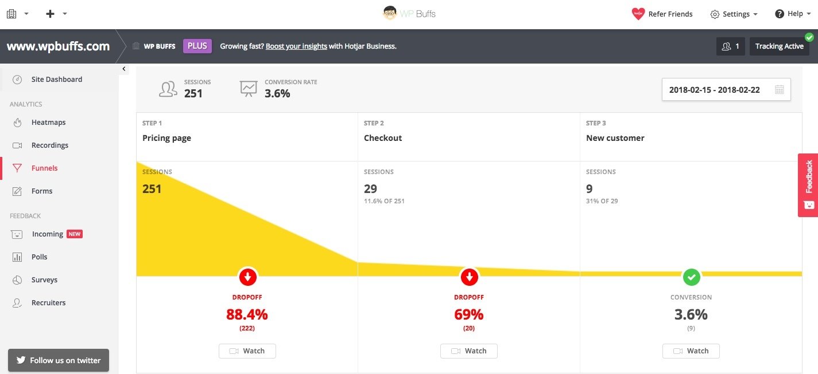This screenshot has height=374, width=818.
Task: Click the sessions people icon in summary bar
Action: (168, 88)
